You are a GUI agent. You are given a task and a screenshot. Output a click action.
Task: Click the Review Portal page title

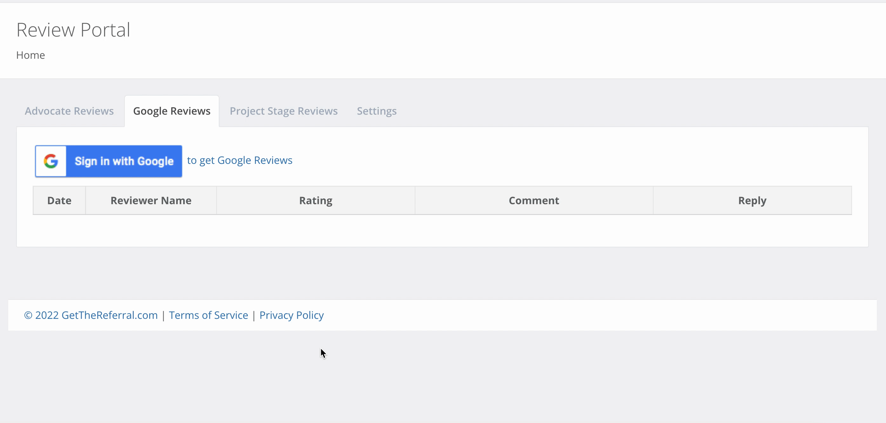tap(73, 30)
